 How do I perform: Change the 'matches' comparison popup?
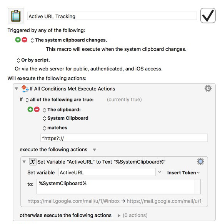pos(44,128)
